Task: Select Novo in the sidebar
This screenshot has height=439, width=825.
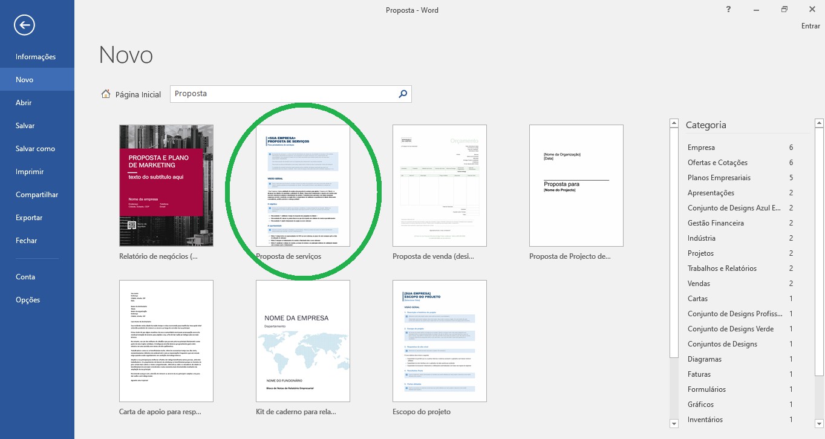Action: point(37,80)
